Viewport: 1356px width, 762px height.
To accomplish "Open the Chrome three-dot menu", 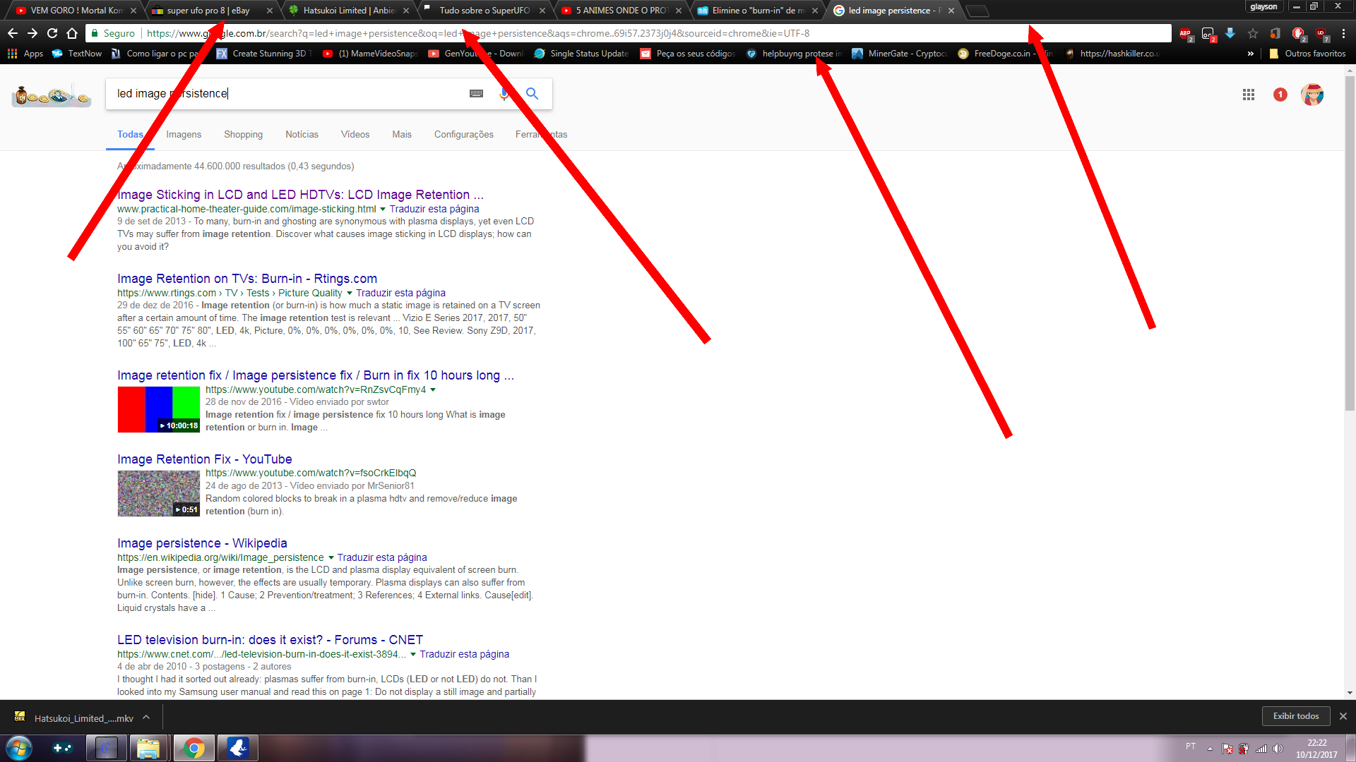I will pyautogui.click(x=1344, y=33).
